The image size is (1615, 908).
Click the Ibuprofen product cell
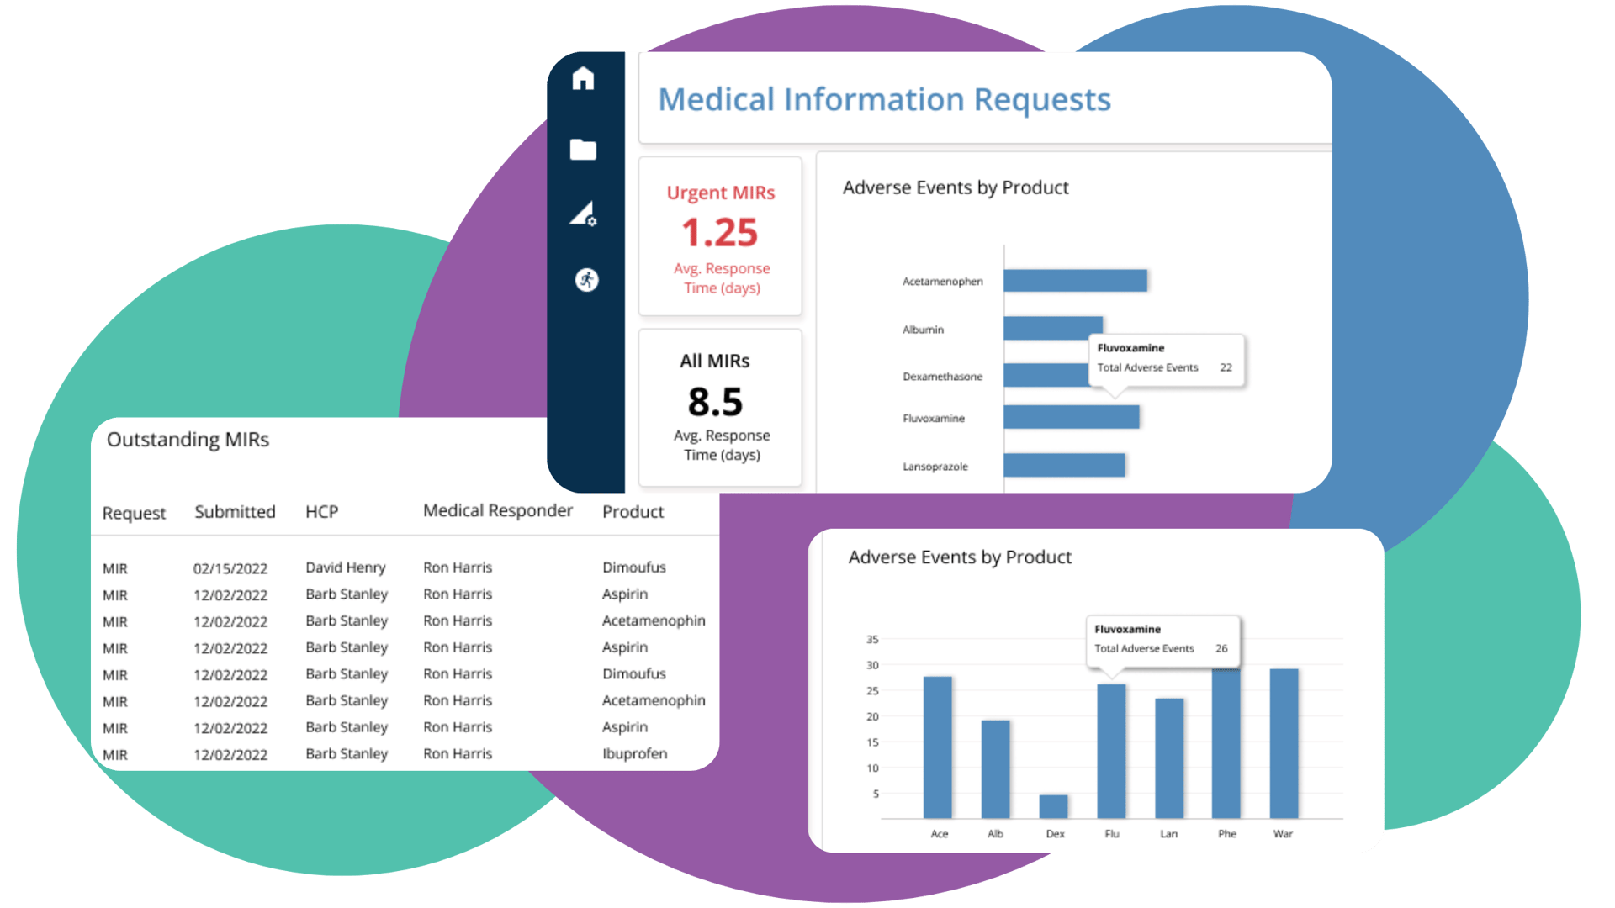point(634,754)
